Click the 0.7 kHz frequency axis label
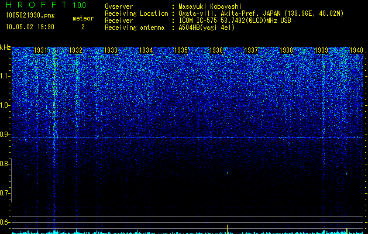The height and width of the screenshot is (234, 368). (x=5, y=193)
